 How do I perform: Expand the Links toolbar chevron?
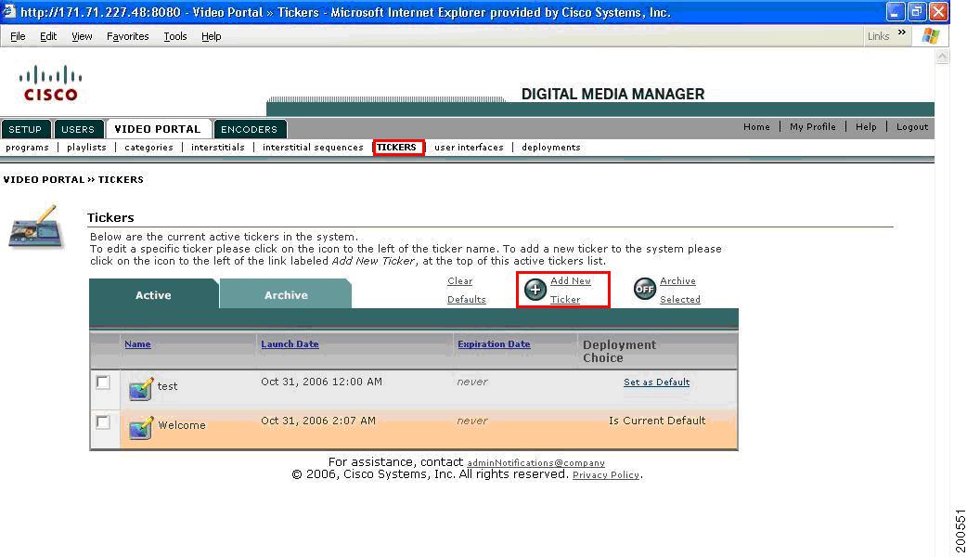click(902, 32)
